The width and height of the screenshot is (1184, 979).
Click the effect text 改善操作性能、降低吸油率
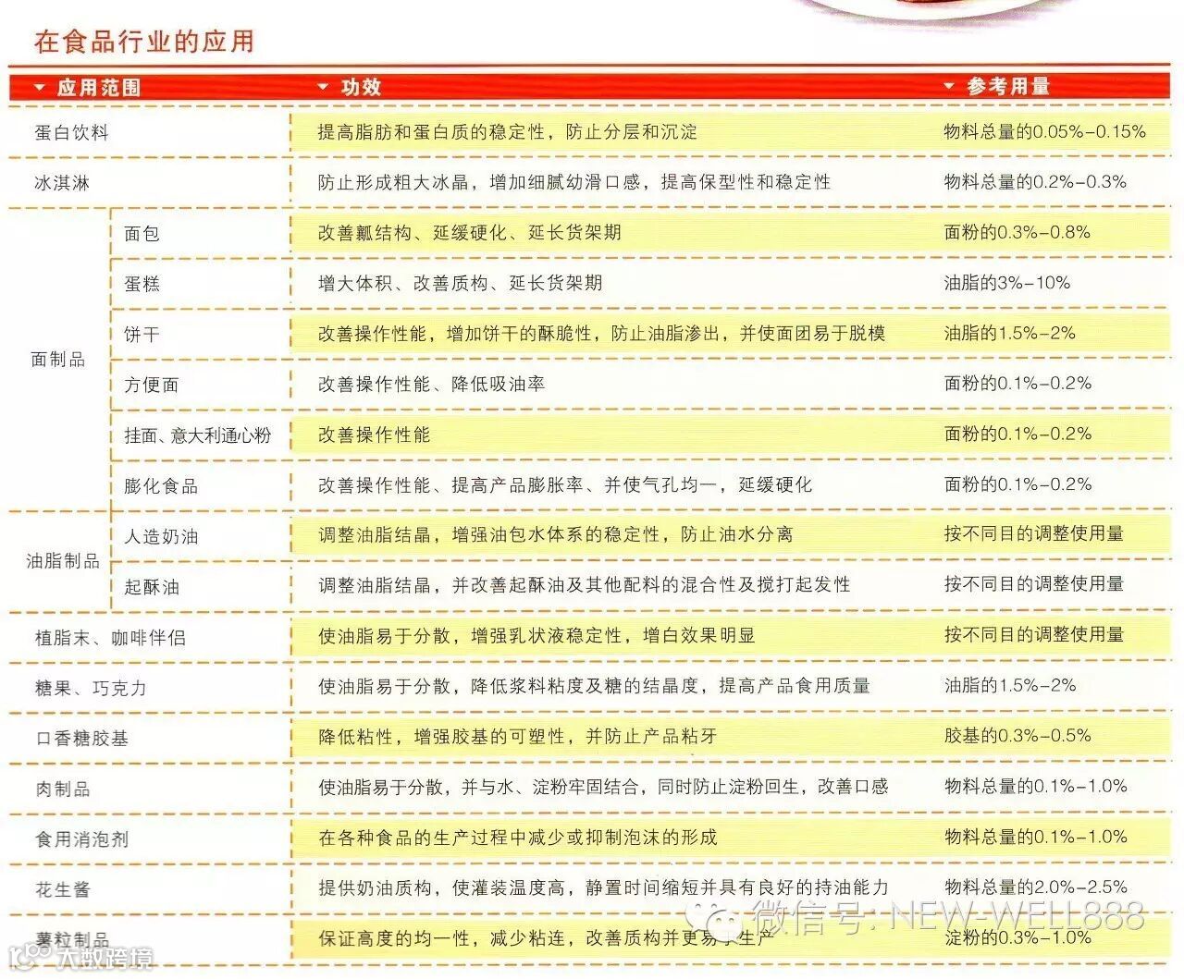tap(431, 384)
